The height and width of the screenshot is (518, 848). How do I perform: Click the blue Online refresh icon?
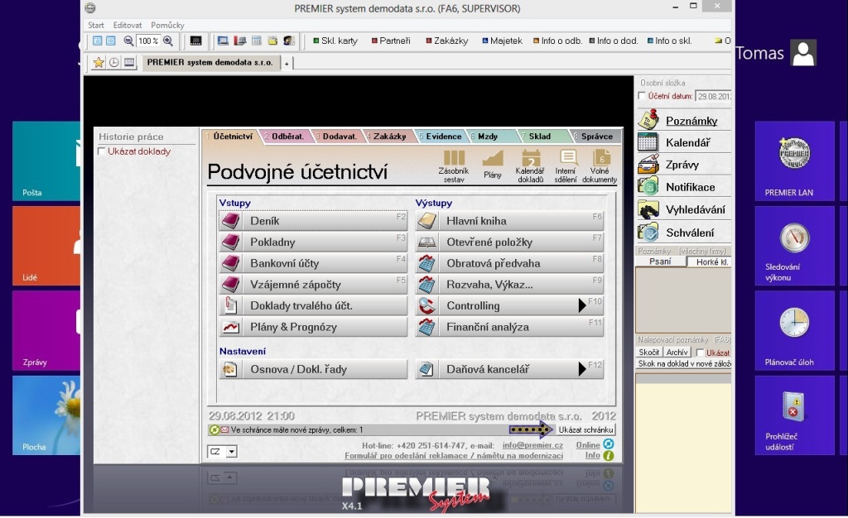[x=609, y=444]
